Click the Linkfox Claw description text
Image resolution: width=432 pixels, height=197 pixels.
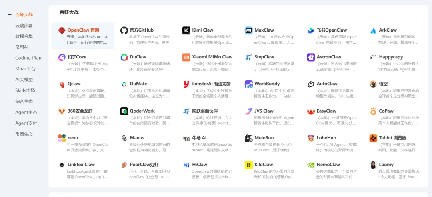(x=87, y=174)
